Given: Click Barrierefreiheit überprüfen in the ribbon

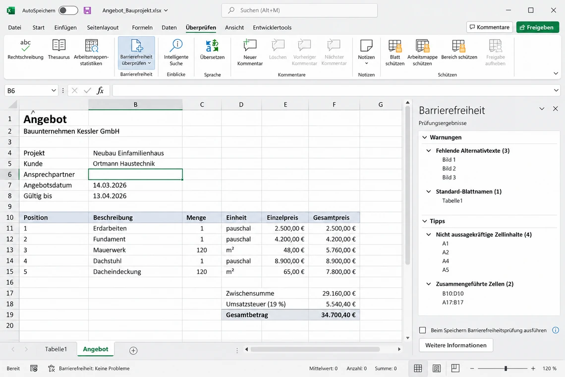Looking at the screenshot, I should [x=136, y=53].
